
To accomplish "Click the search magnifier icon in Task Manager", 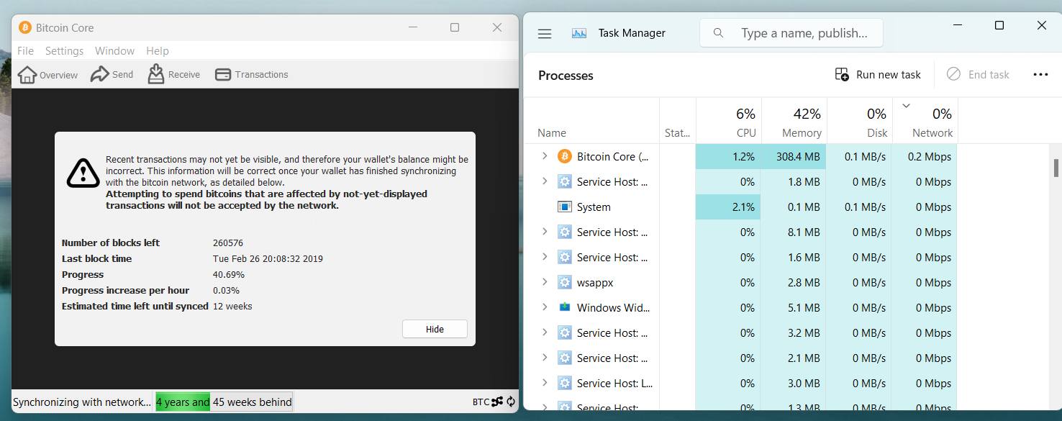I will pyautogui.click(x=718, y=33).
